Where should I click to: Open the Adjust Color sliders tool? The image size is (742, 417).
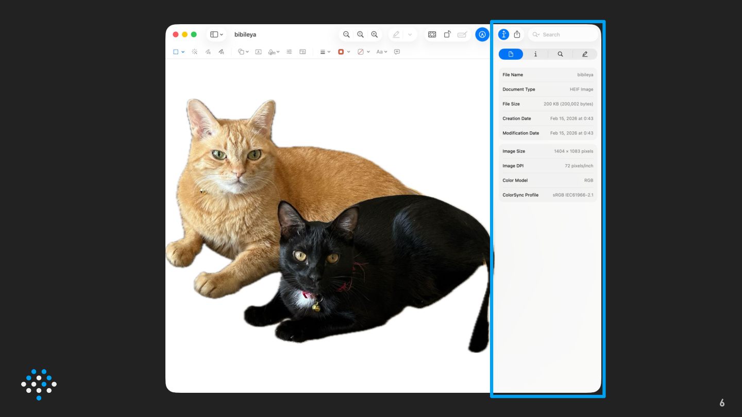[x=289, y=52]
